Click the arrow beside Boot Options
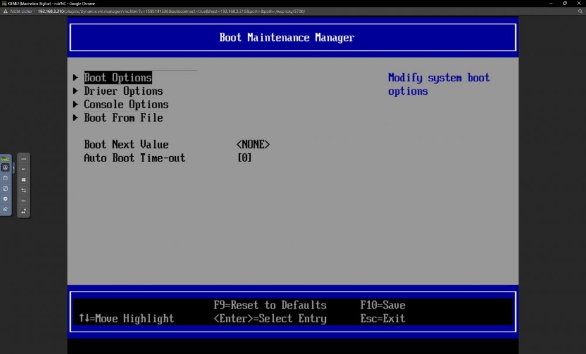 click(x=76, y=78)
